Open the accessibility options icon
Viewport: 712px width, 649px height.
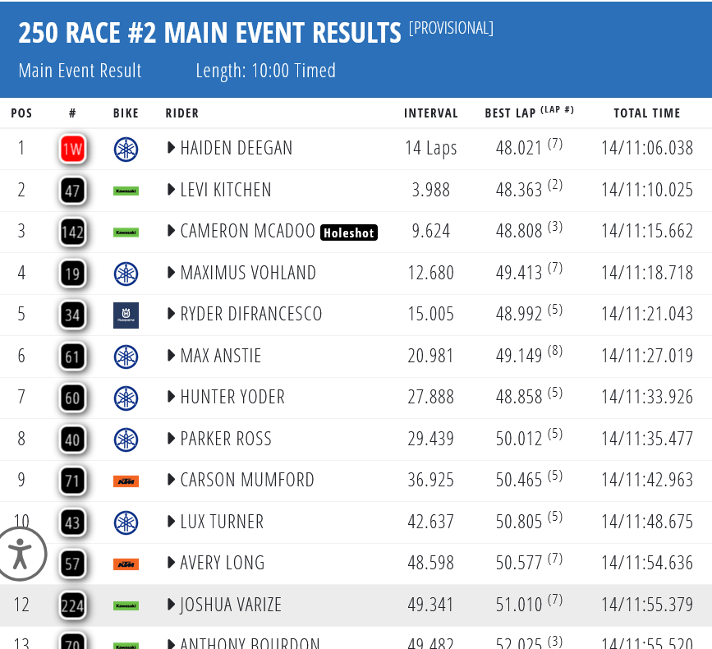[19, 554]
